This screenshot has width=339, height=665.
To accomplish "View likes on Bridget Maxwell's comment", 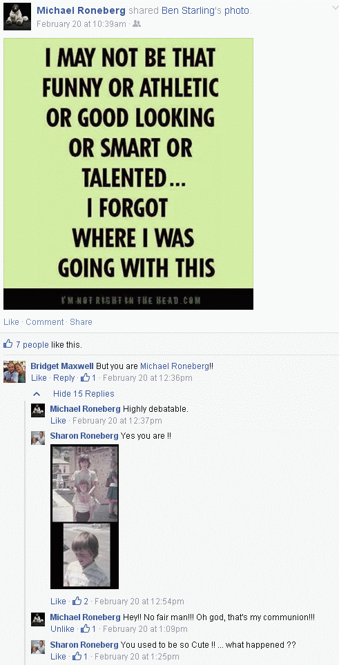I will click(88, 377).
